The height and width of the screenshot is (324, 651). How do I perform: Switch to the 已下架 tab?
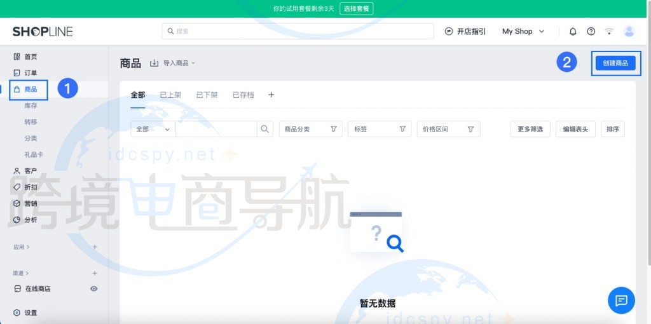(x=207, y=95)
